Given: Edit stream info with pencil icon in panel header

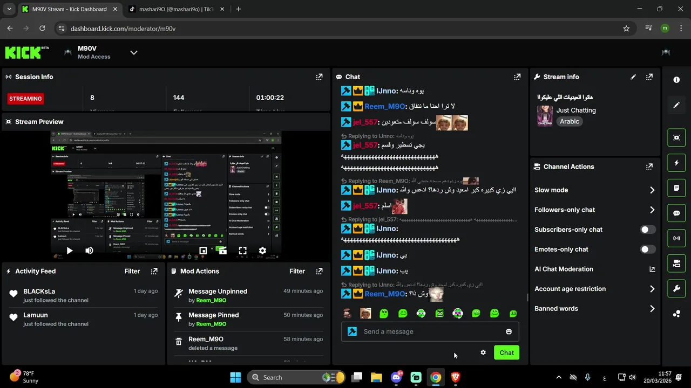Looking at the screenshot, I should 633,77.
